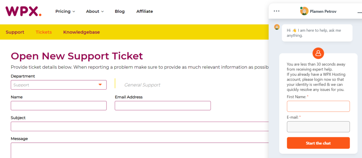
Task: Click the orange user profile icon
Action: tap(318, 53)
